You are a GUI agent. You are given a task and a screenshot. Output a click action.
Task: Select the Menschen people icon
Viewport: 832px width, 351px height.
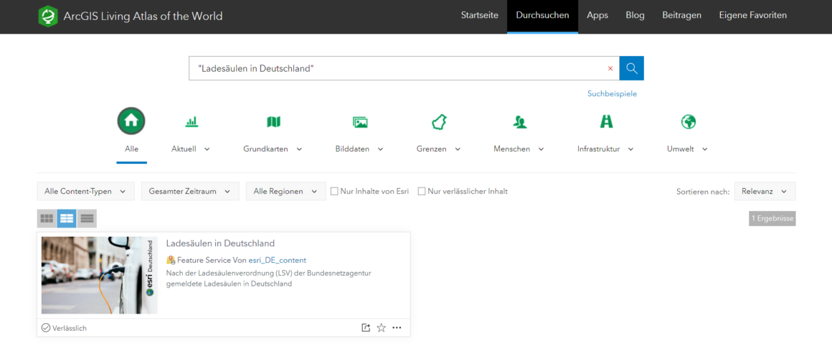(x=519, y=122)
